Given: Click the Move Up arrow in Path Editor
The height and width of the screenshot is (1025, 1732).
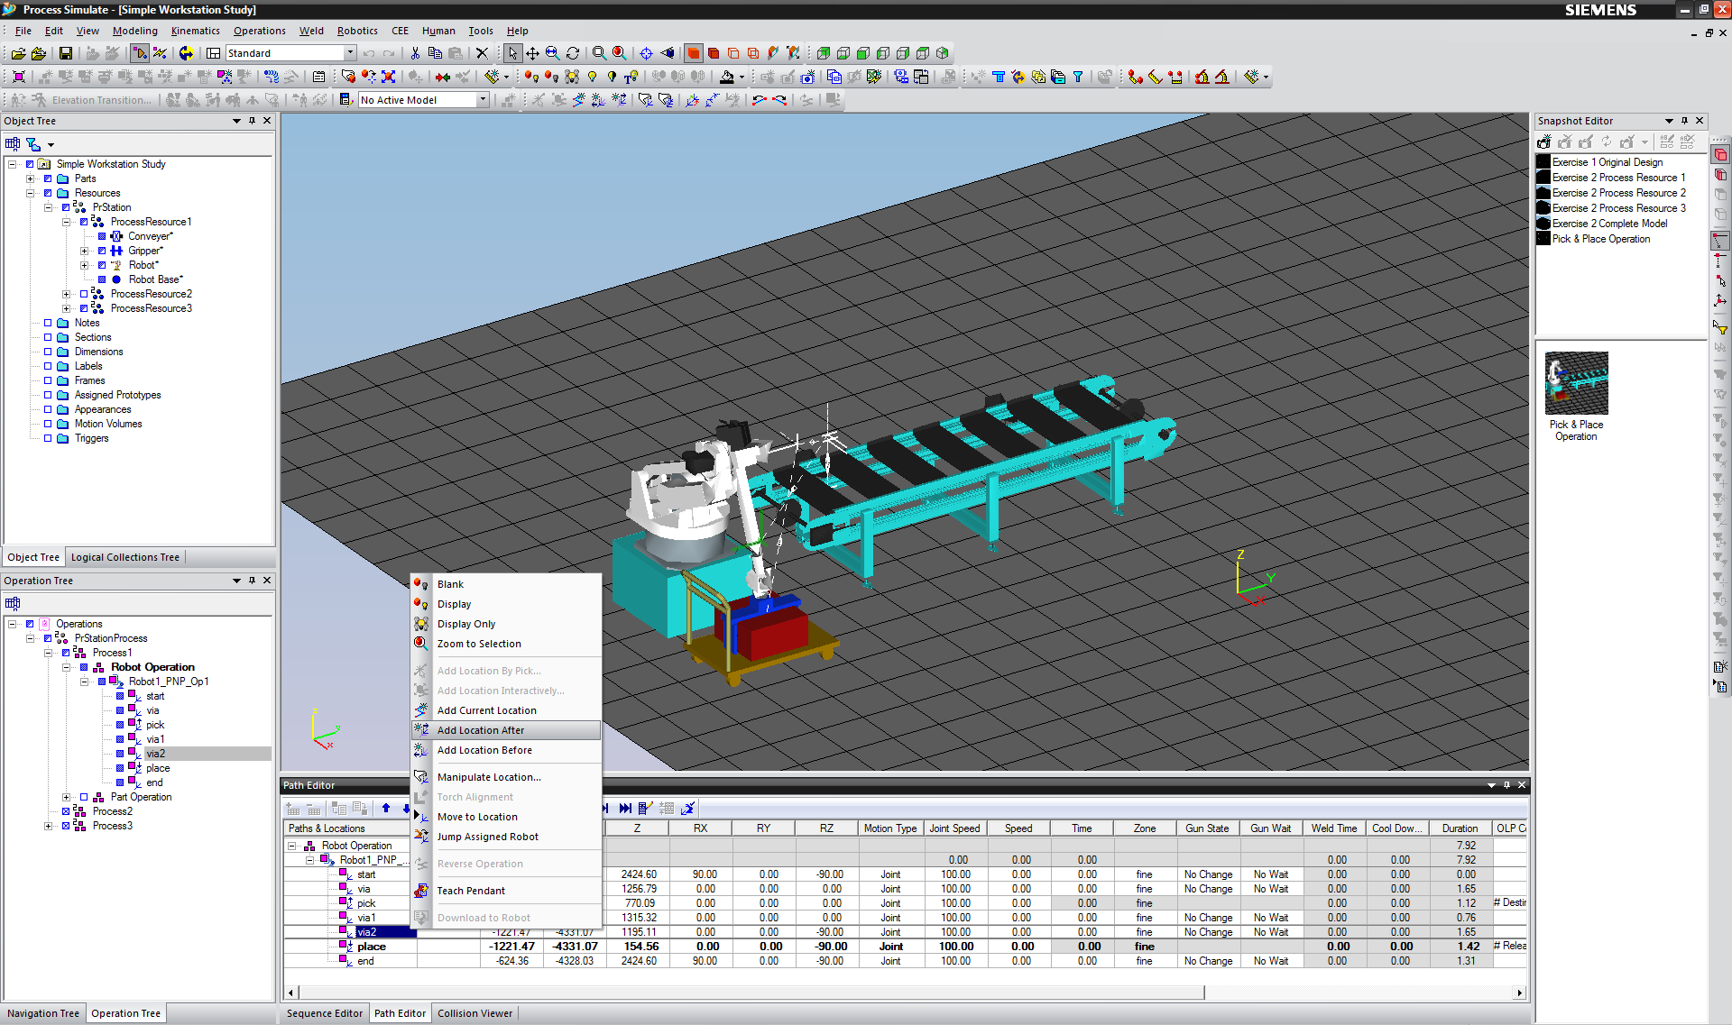Looking at the screenshot, I should pos(386,808).
